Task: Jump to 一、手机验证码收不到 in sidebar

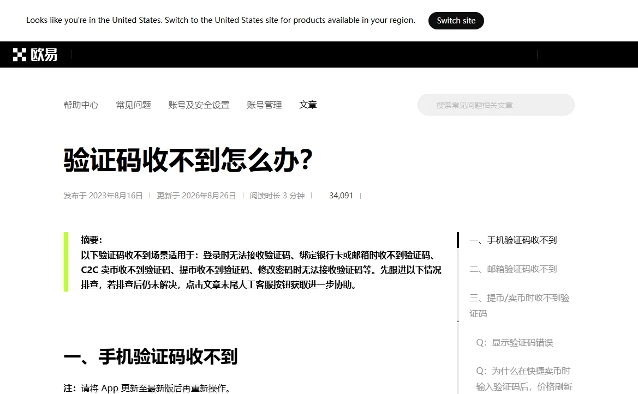Action: (513, 240)
